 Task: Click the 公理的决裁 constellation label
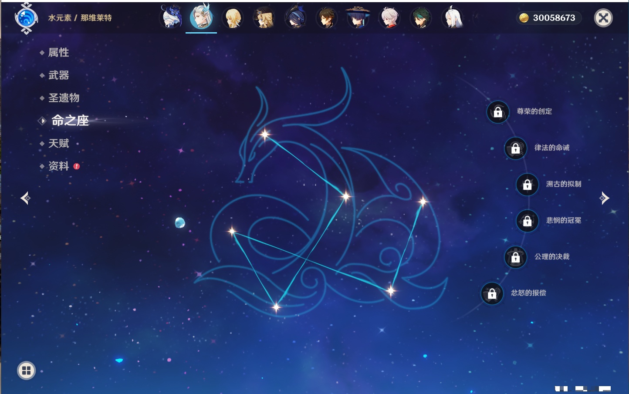[x=552, y=256]
